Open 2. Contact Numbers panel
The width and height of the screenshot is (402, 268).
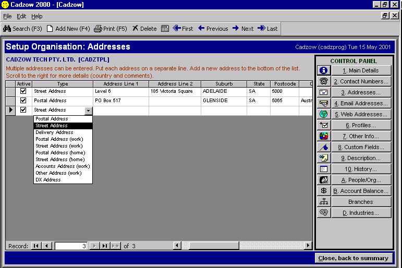pos(361,81)
